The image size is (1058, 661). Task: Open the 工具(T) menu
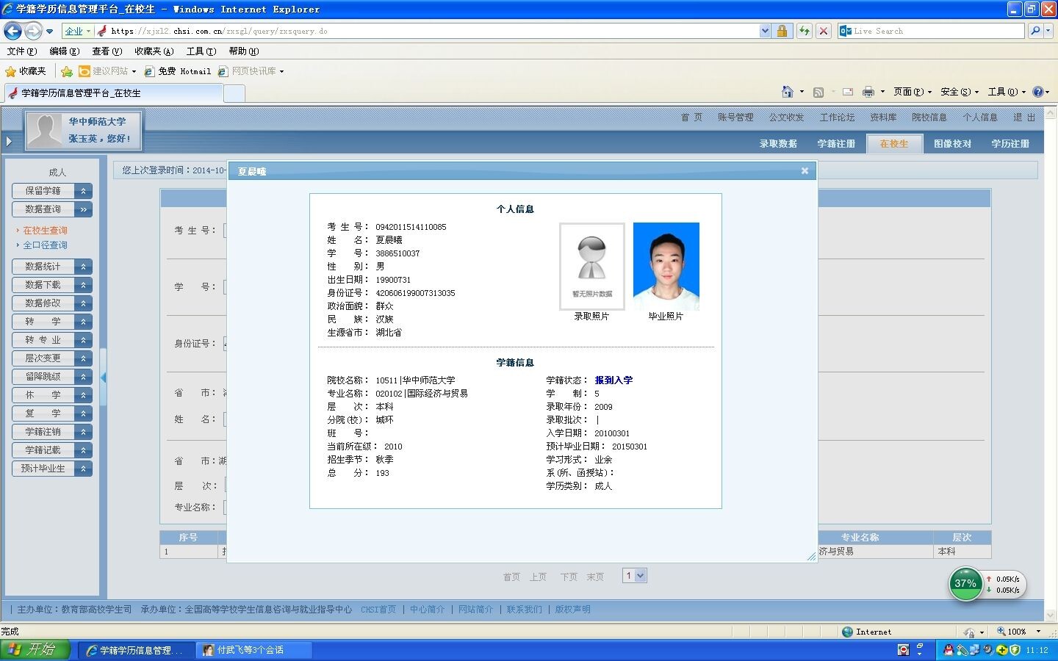click(x=201, y=51)
